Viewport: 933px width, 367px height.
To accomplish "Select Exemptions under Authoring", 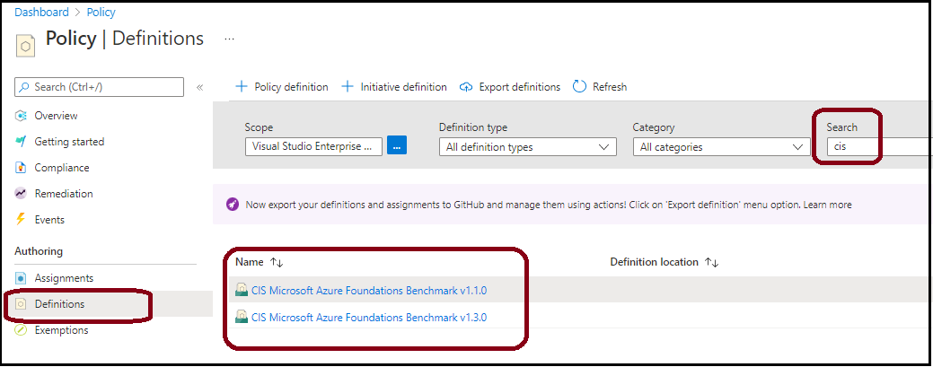I will (61, 330).
